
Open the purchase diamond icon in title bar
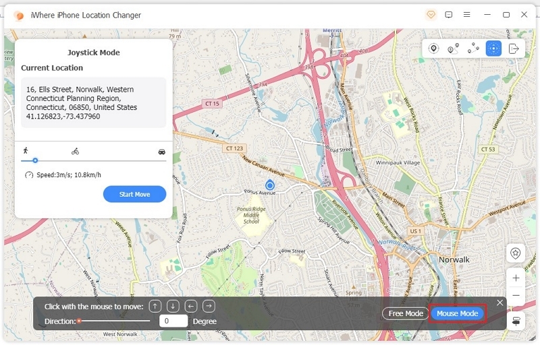point(431,15)
